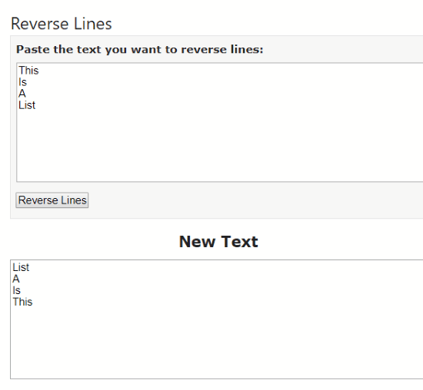Viewport: 423px width, 390px height.
Task: Click "Is" line in New Text output box
Action: click(x=16, y=291)
